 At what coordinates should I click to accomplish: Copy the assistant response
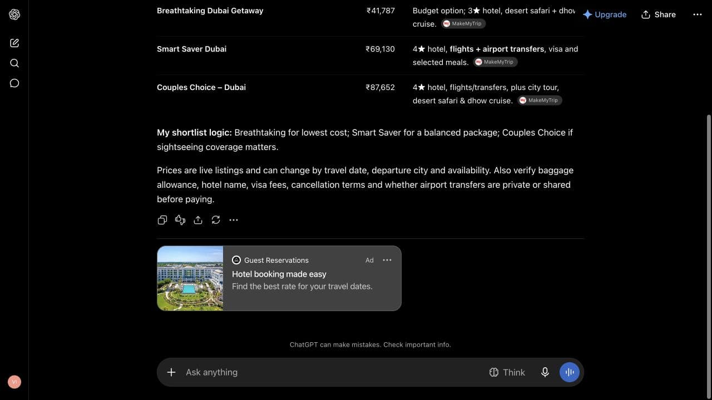[162, 220]
